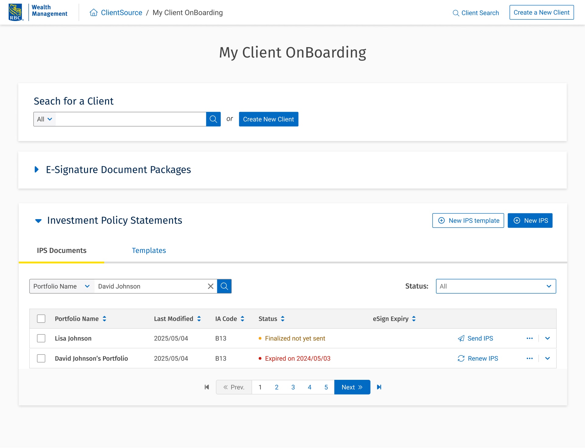585x448 pixels.
Task: Click the New IPS template button
Action: [468, 220]
